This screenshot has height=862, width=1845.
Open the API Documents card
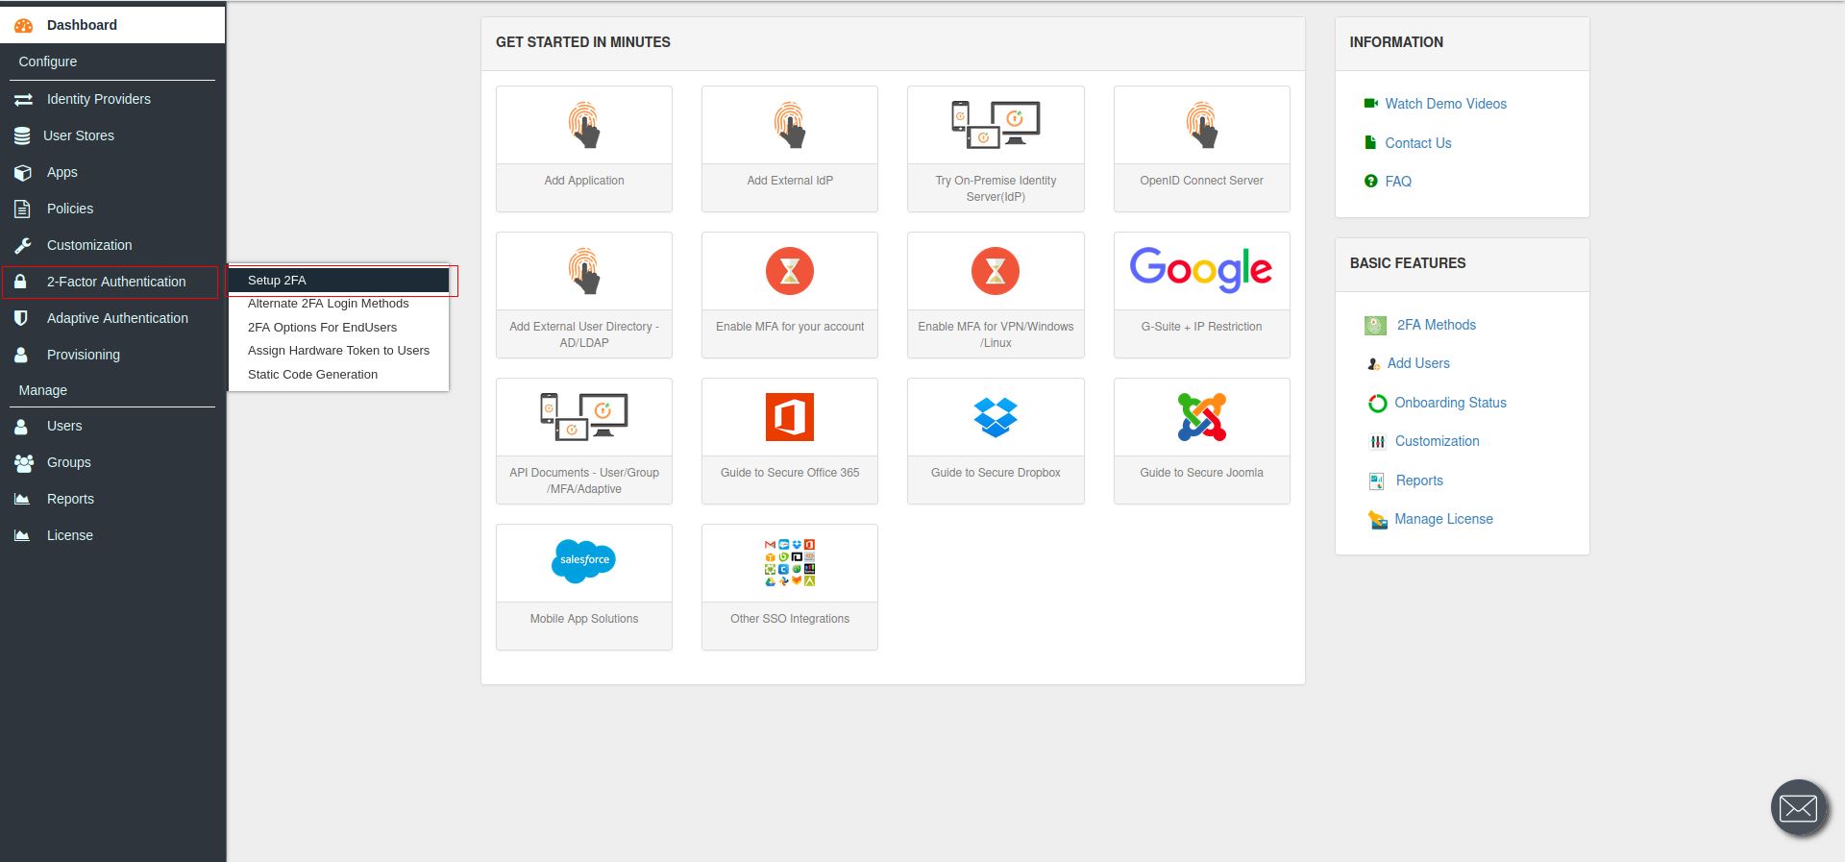584,441
